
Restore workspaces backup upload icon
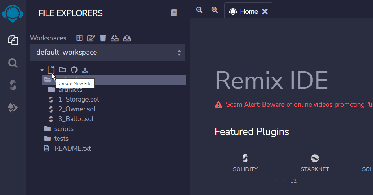point(127,38)
